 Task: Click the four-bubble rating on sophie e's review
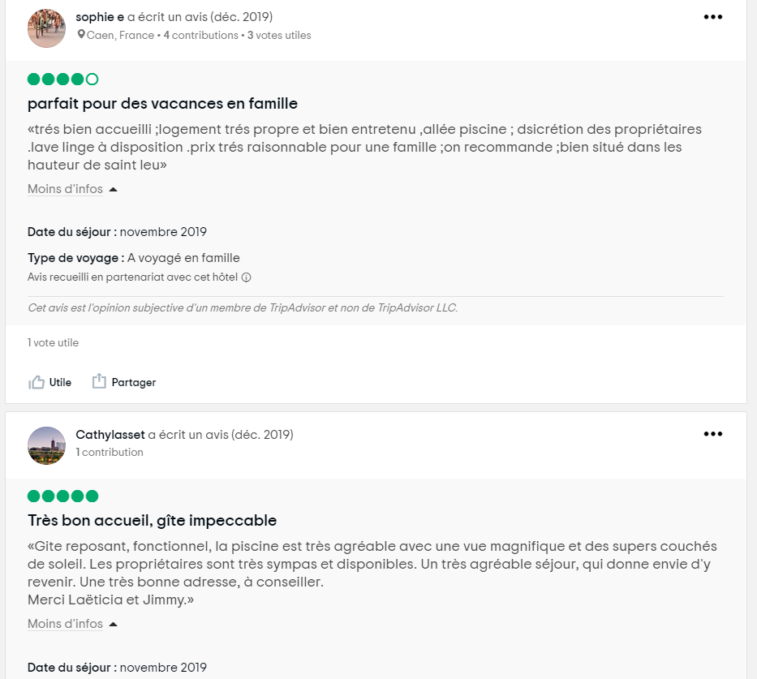point(62,80)
